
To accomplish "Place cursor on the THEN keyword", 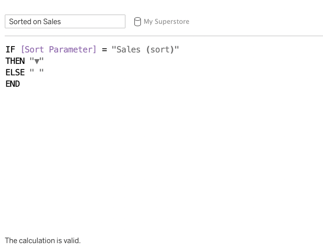I will tap(15, 61).
